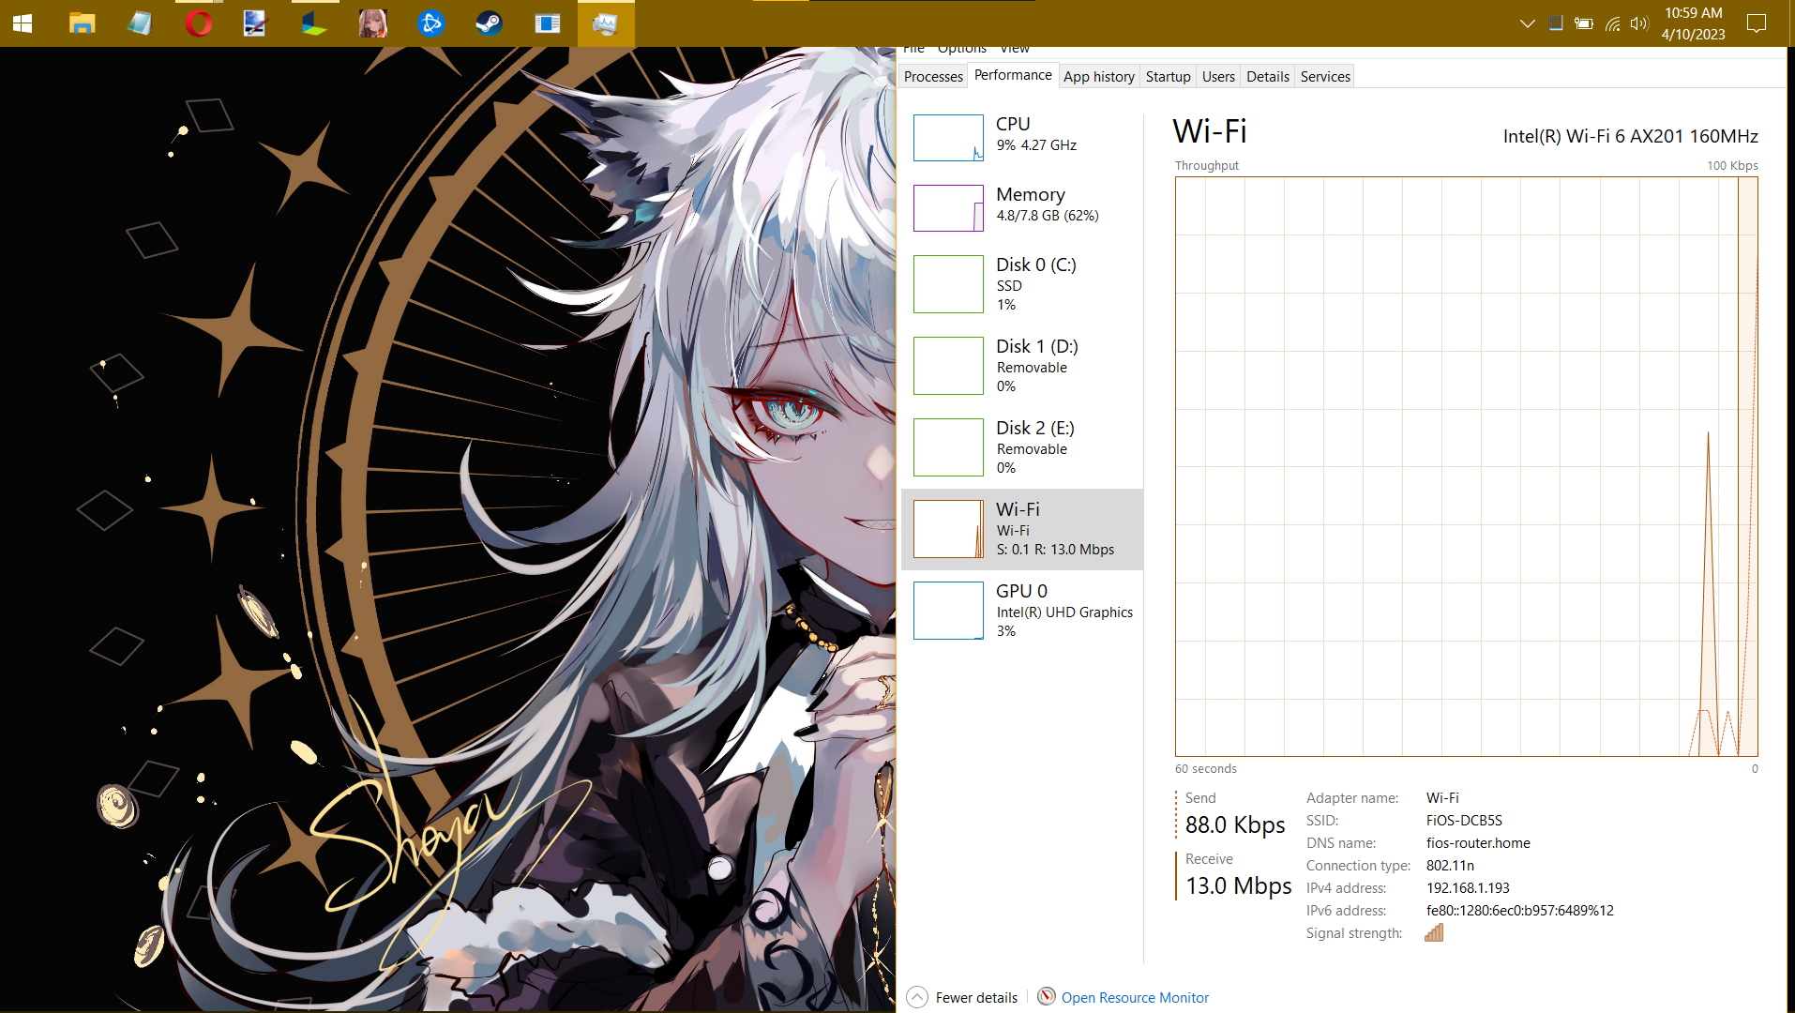1795x1013 pixels.
Task: Select Disk 1 (D:) in the sidebar
Action: click(1022, 366)
